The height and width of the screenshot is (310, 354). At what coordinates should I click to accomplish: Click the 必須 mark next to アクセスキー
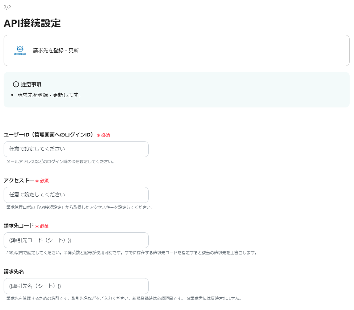pos(42,181)
